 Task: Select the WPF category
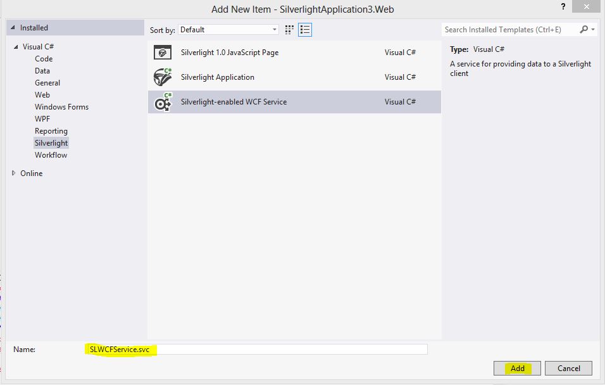point(42,118)
